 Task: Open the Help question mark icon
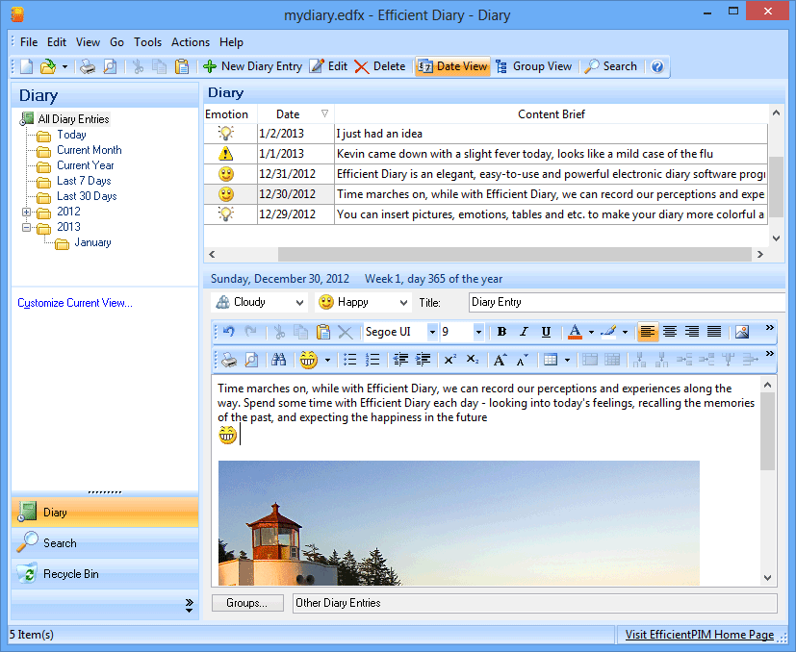pyautogui.click(x=657, y=66)
